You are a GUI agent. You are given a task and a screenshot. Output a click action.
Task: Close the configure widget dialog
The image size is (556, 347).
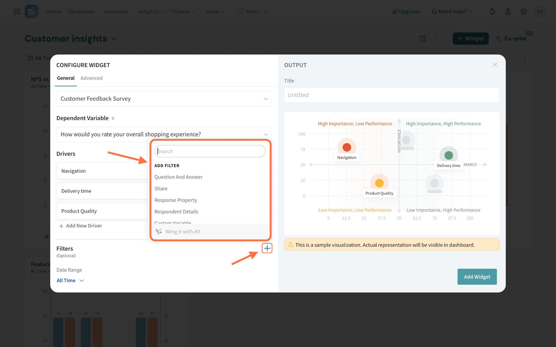point(495,65)
